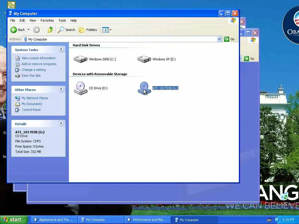Open My Documents link

pos(32,104)
